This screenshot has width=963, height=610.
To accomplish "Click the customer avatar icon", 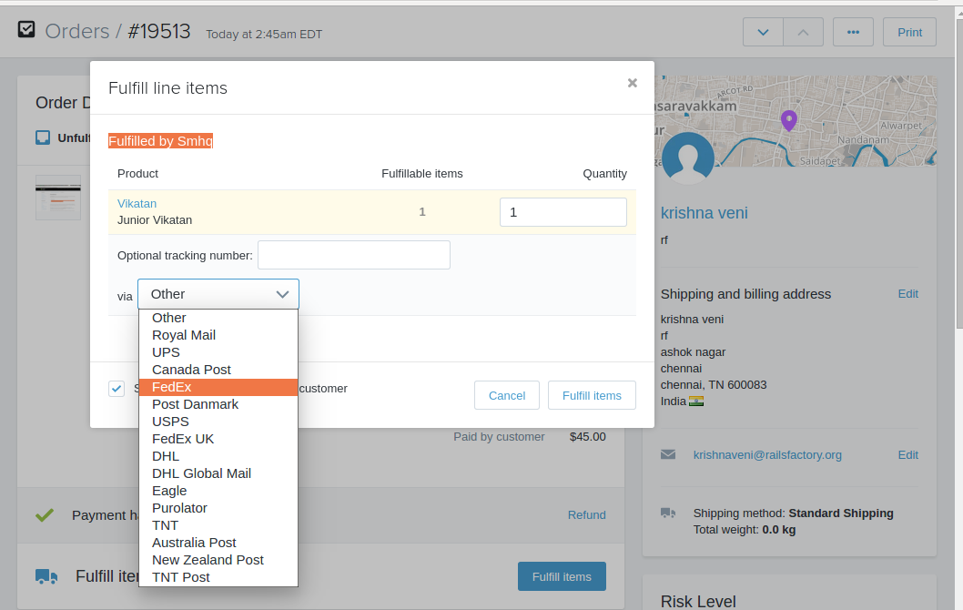I will (x=687, y=158).
